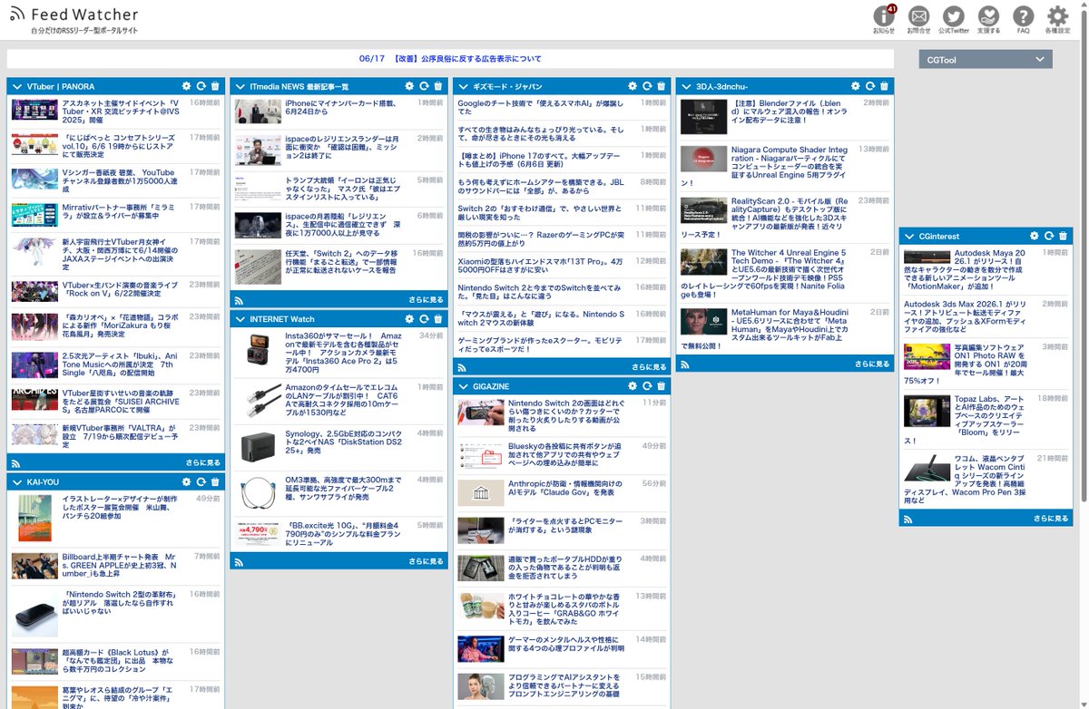Open the Black Lotus card article
This screenshot has height=709, width=1089.
(x=116, y=661)
